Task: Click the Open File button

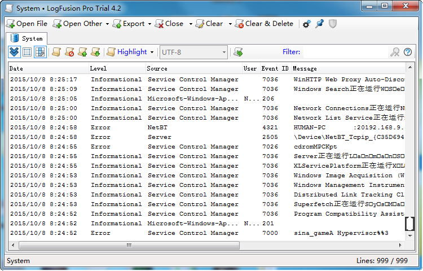Action: [27, 24]
